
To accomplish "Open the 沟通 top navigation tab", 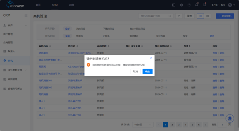I will tap(71, 5).
